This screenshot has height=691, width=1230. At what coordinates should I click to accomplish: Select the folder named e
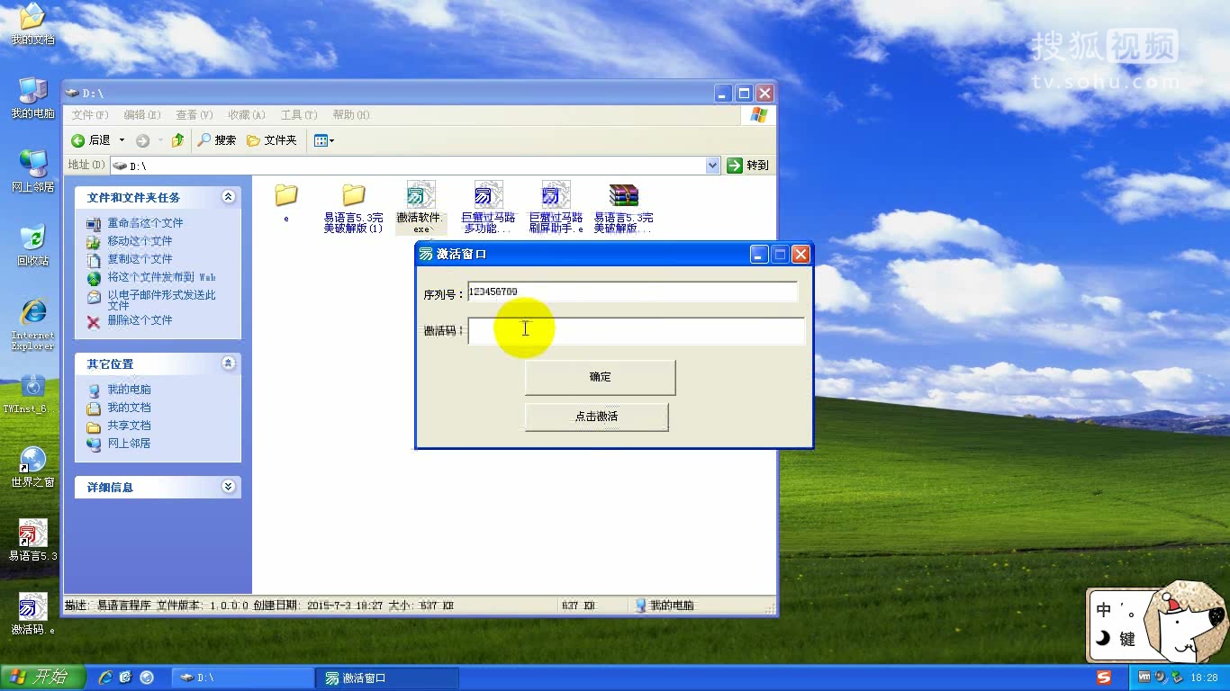point(286,202)
